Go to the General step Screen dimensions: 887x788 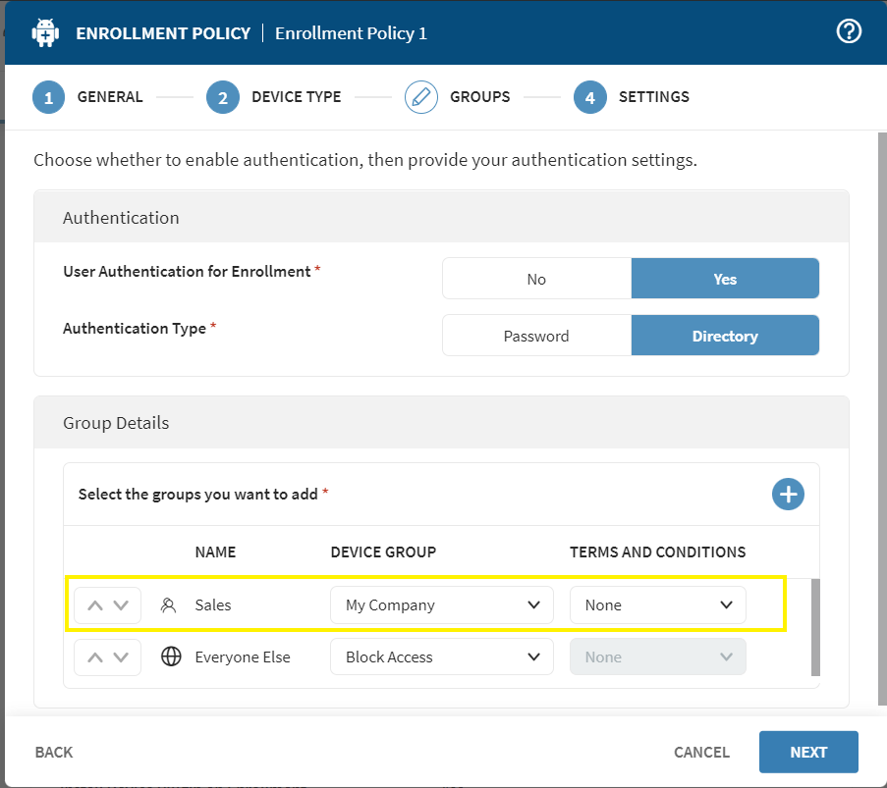[48, 97]
